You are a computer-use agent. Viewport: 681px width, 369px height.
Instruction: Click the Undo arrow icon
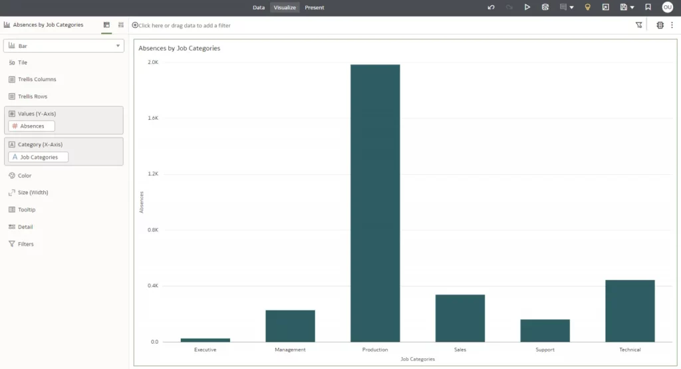click(491, 7)
